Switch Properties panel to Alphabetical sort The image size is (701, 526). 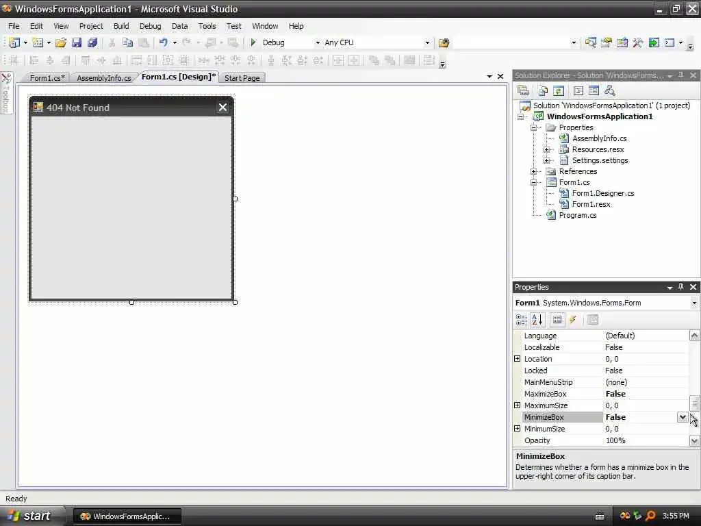tap(537, 319)
